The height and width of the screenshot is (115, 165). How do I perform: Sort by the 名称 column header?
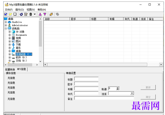pos(57,19)
